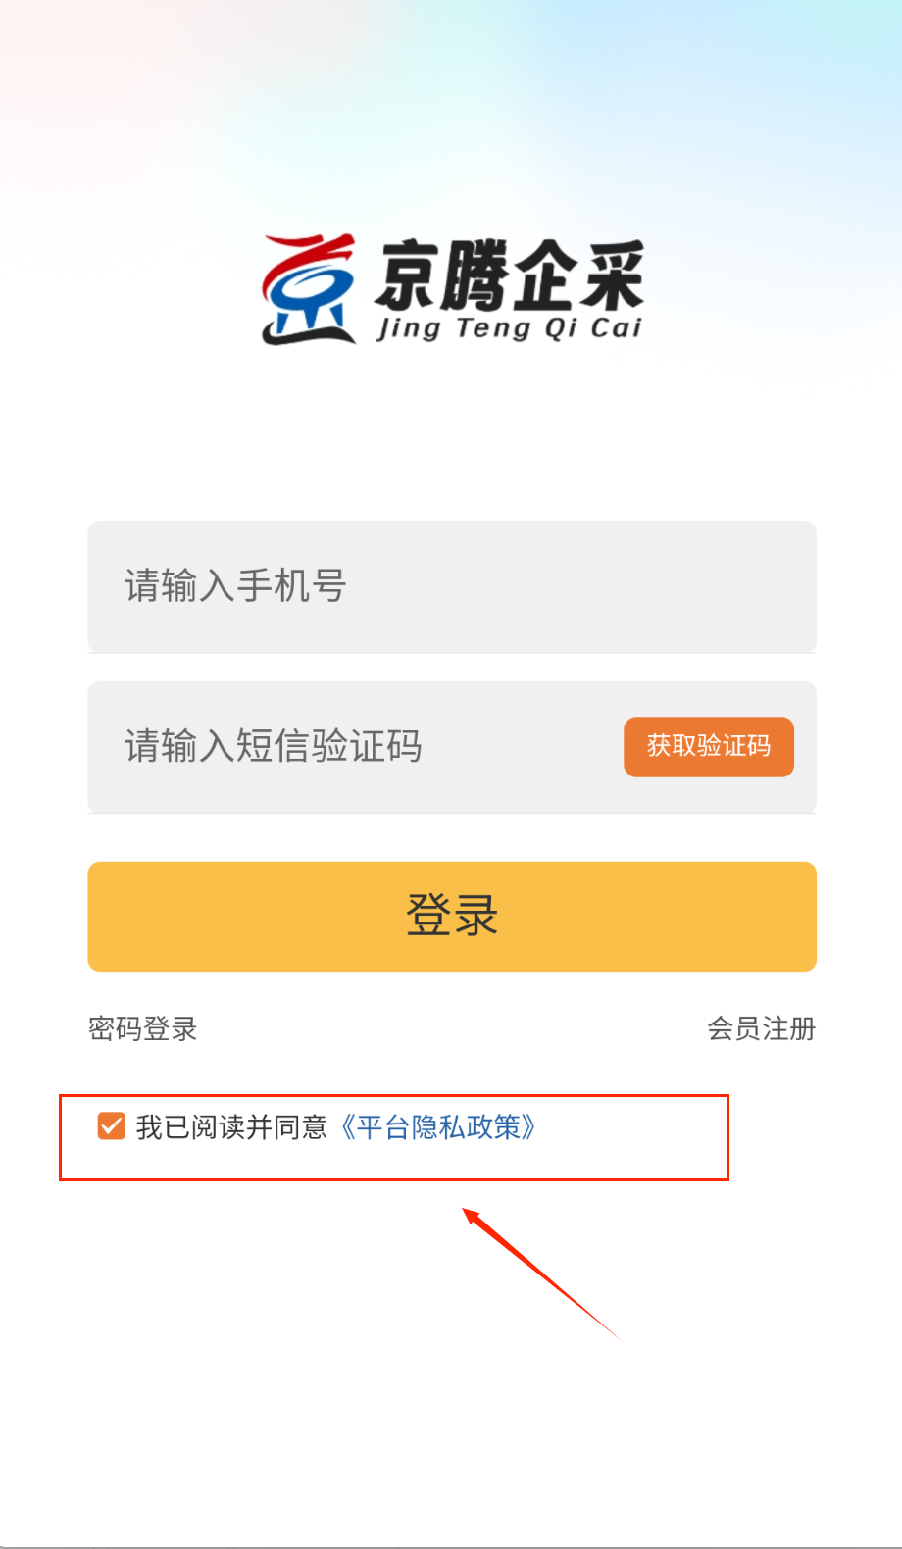Click the 我已阅读并同意 agreement label text

[231, 1127]
